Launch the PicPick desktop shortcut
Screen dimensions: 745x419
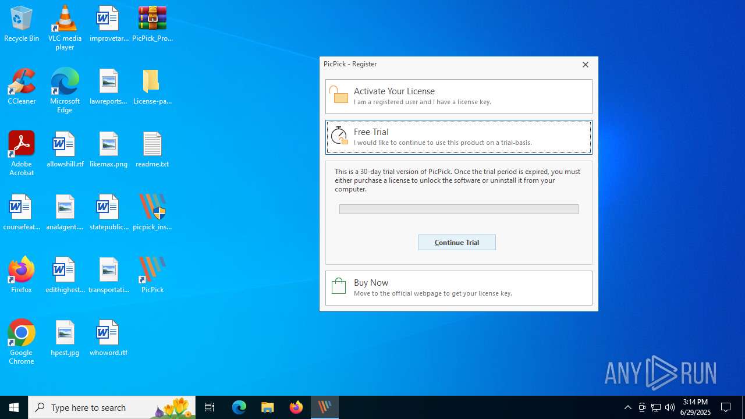(152, 276)
